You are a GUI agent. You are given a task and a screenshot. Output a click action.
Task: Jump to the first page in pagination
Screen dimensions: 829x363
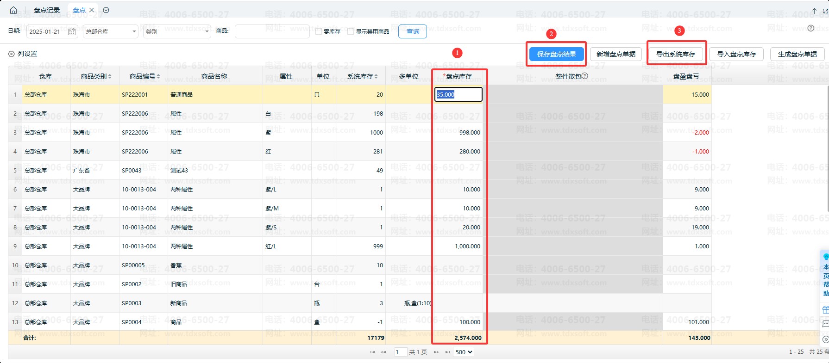click(372, 352)
